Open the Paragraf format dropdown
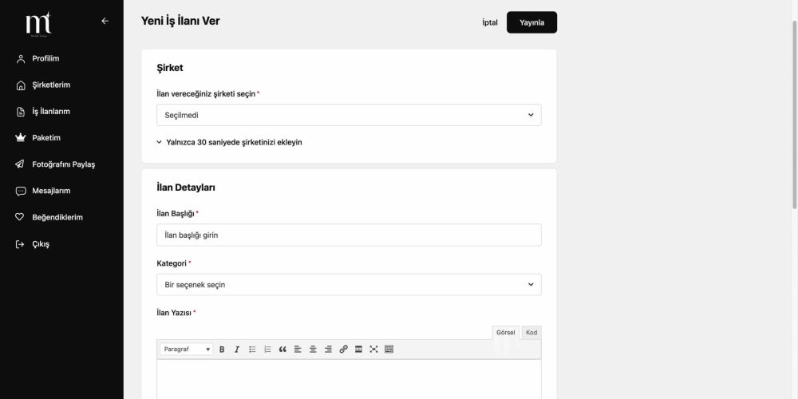The image size is (798, 399). coord(187,350)
